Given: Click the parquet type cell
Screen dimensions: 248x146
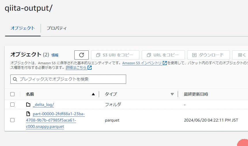Looking at the screenshot, I should (112, 120).
